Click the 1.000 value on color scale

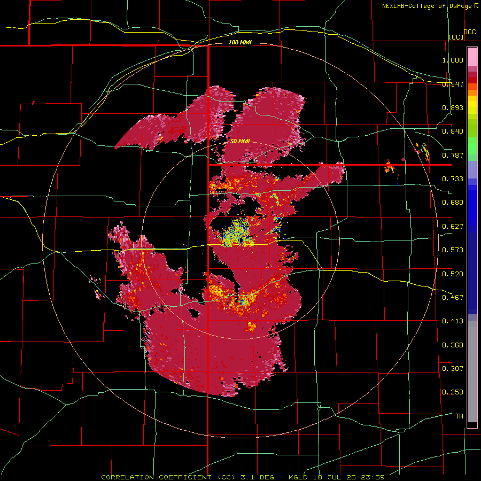[453, 60]
